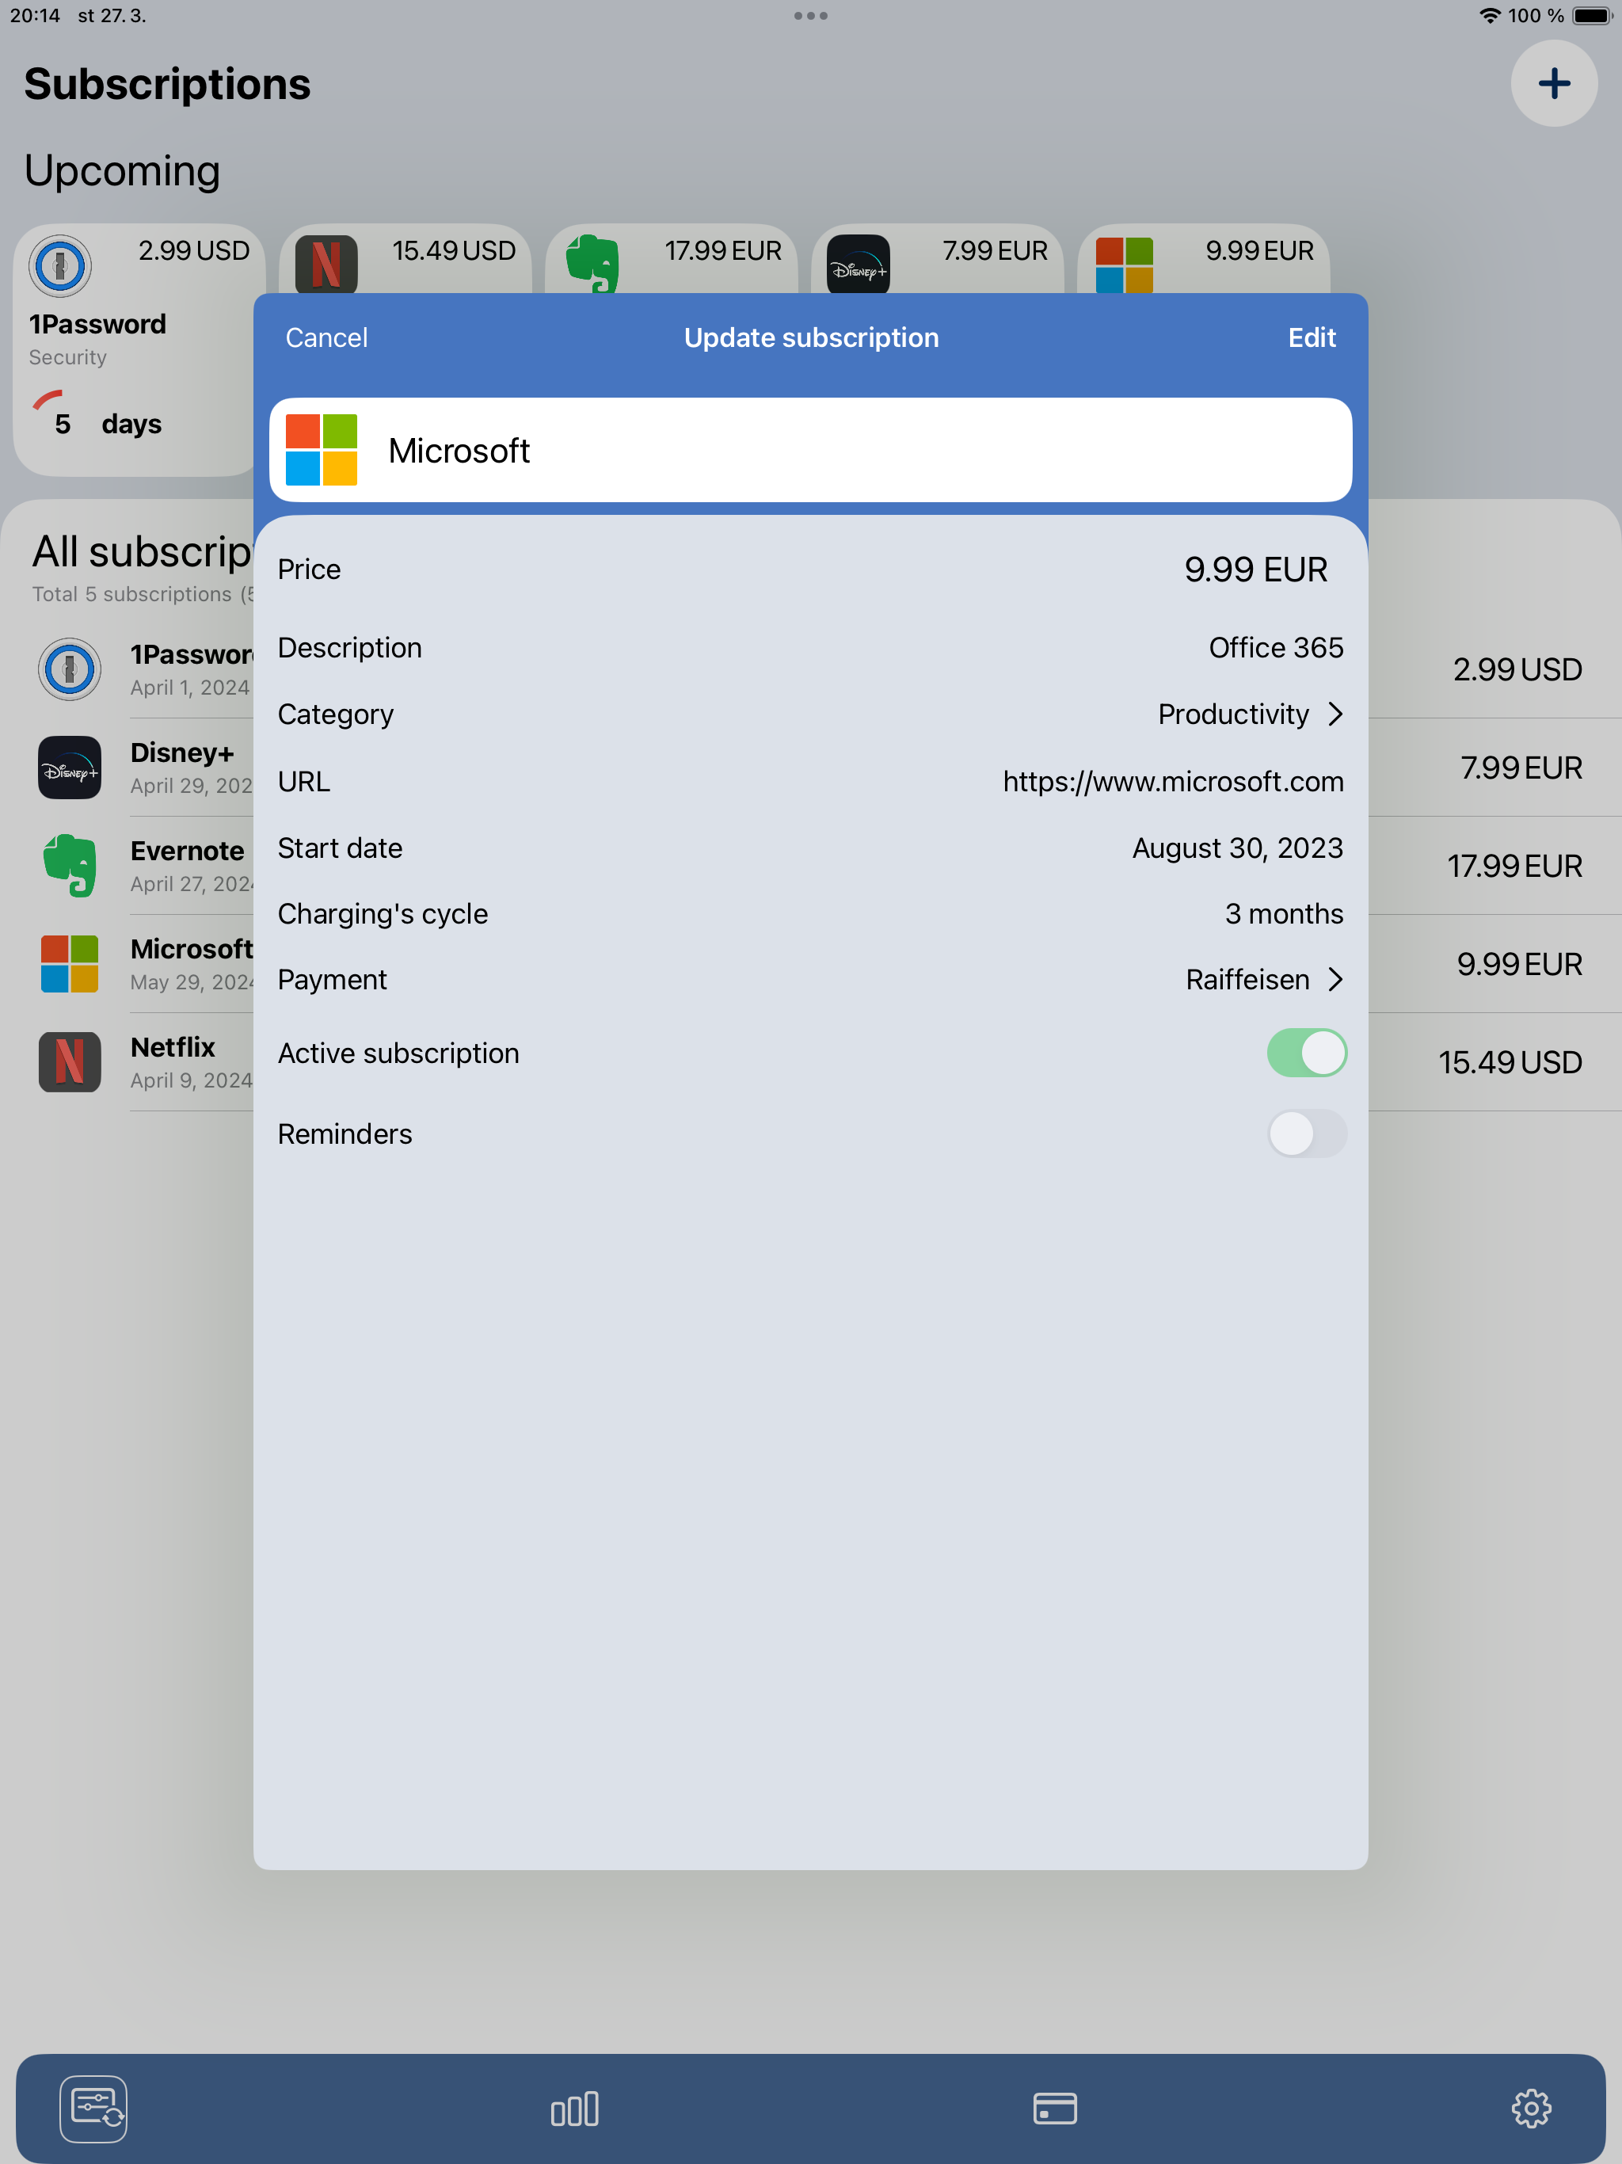Tap the 15.49 USD list price
Viewport: 1622px width, 2164px height.
tap(1510, 1061)
